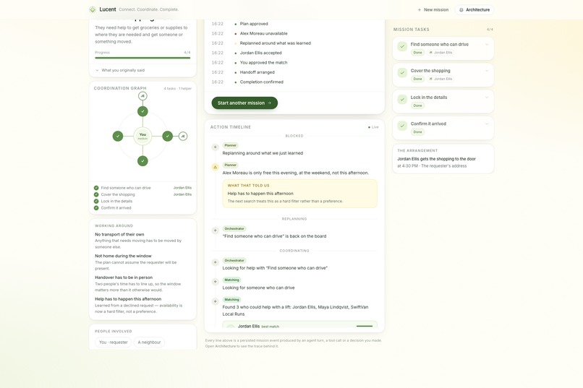
Task: Select the center You node in graph
Action: pos(142,136)
